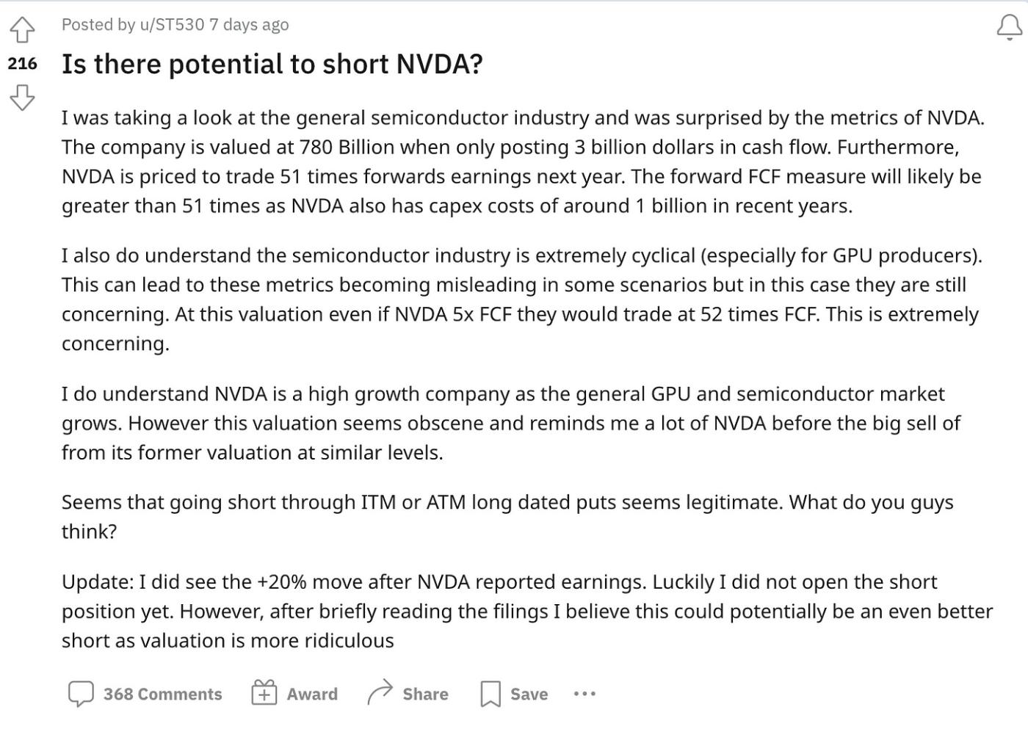
Task: Open the post title "Is there potential to short NVDA?"
Action: pos(272,65)
